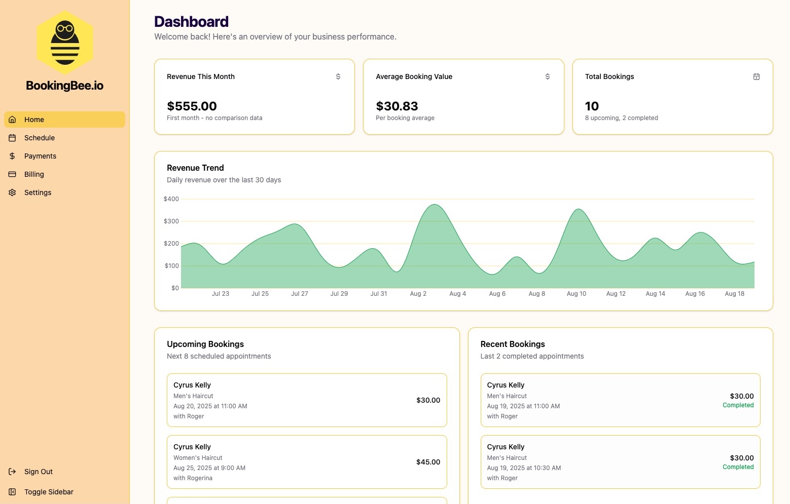Click the Dashboard page title
This screenshot has width=790, height=504.
tap(191, 21)
